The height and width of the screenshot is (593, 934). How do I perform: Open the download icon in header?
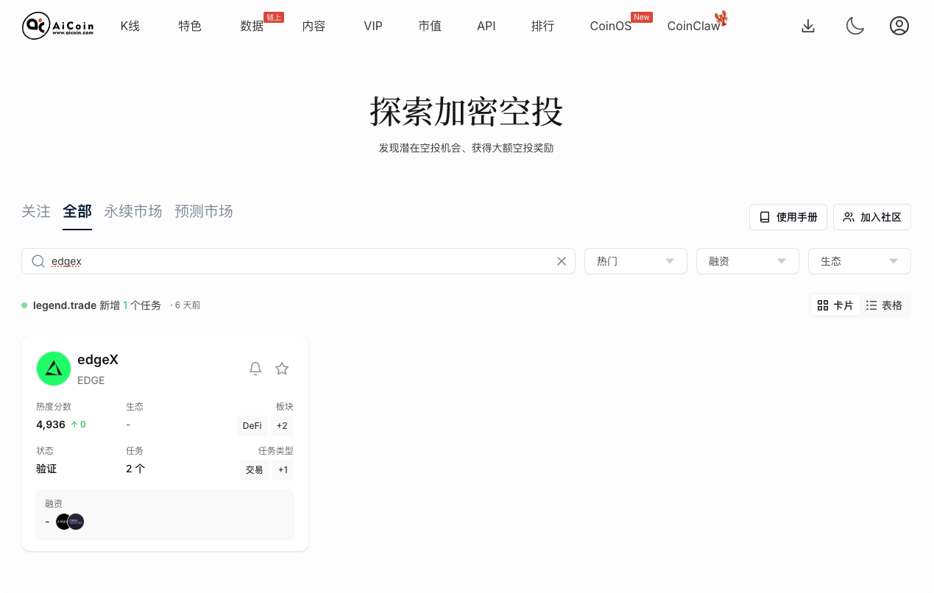(807, 26)
